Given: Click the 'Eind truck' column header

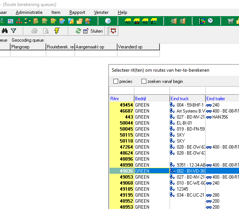Looking at the screenshot, I should pos(187,99).
